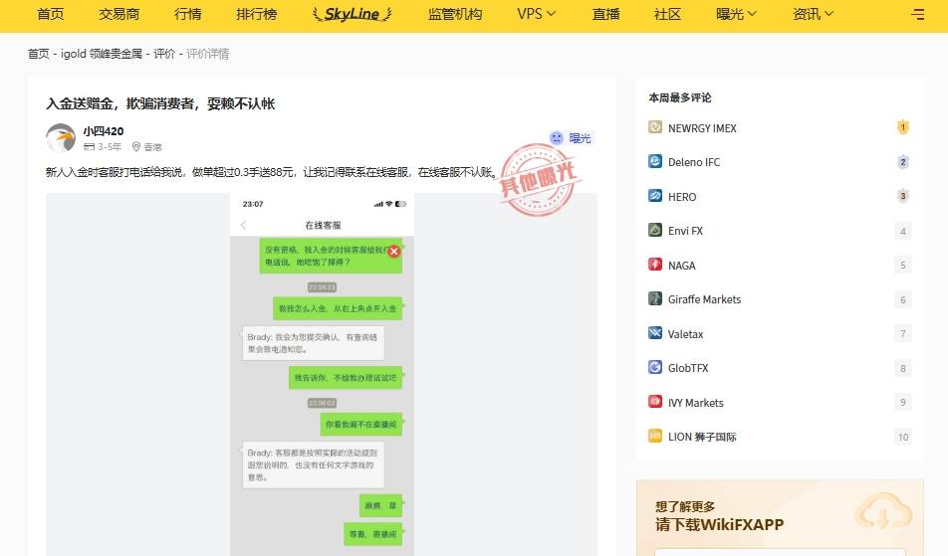Image resolution: width=948 pixels, height=556 pixels.
Task: Click the 想了解更多 请下载WikiFXAPP banner
Action: pyautogui.click(x=780, y=517)
